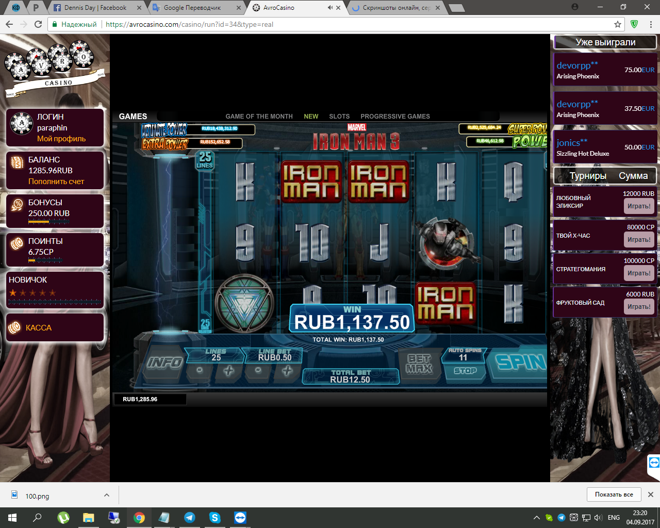Open the slot INFO paytable button

(x=164, y=363)
